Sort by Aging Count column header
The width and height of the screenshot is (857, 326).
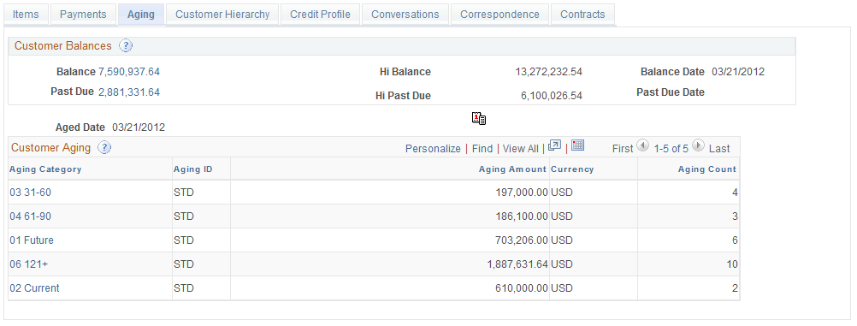coord(707,169)
